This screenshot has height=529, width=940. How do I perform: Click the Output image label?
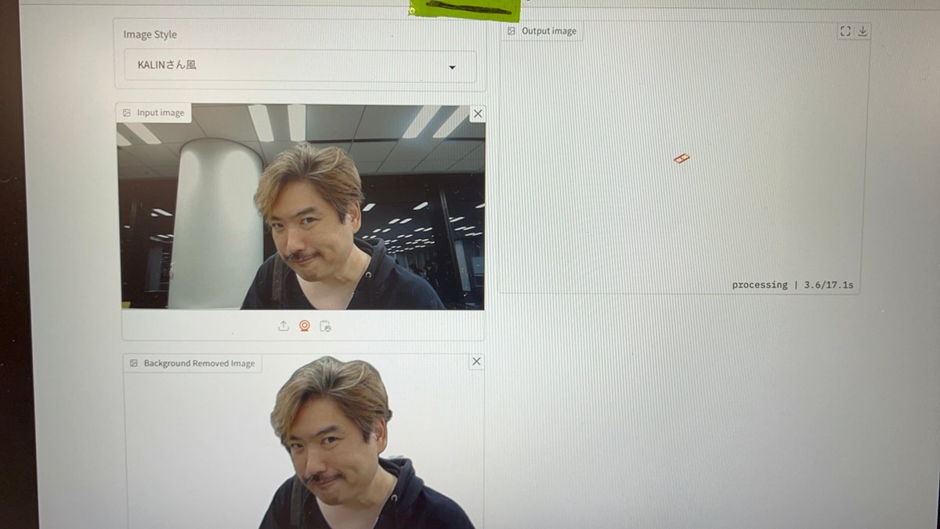point(541,31)
